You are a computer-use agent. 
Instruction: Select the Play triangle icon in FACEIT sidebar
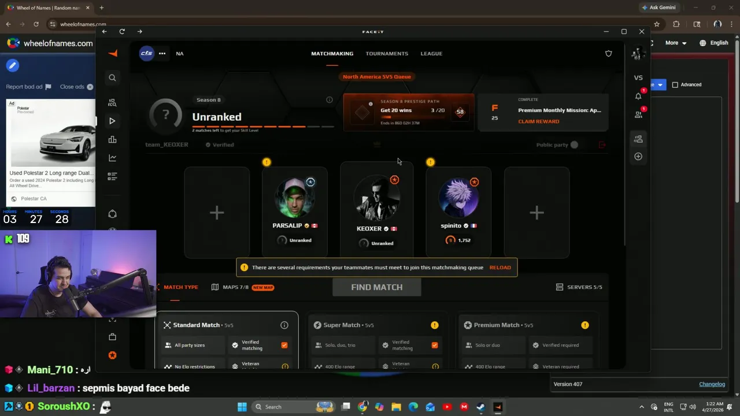coord(112,121)
